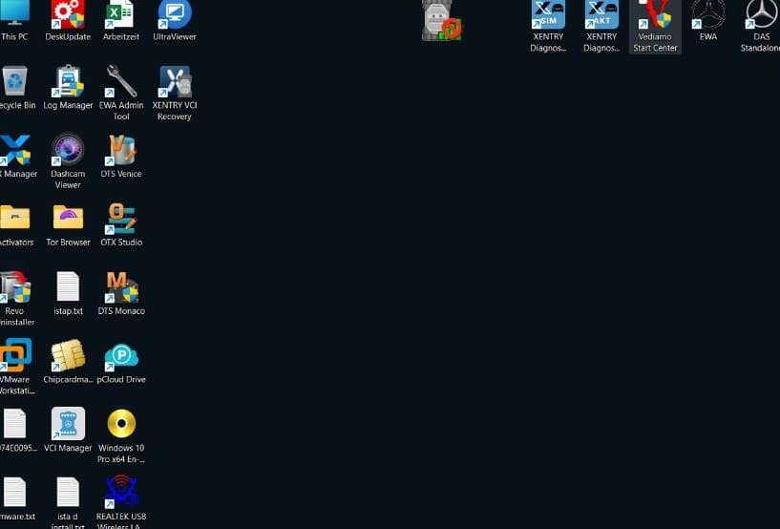Select the EWA Admin Tool icon
The image size is (780, 529).
click(x=121, y=93)
